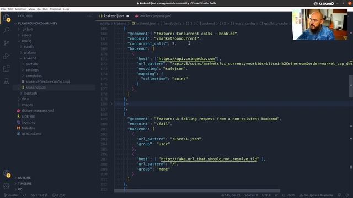353x198 pixels.
Task: Open the Selection menu
Action: 20,9
